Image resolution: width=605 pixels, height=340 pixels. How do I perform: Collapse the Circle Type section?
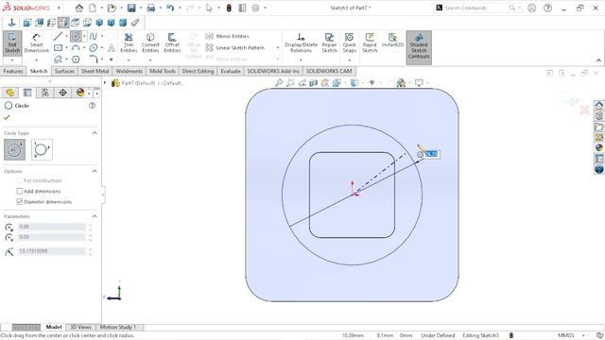pyautogui.click(x=95, y=133)
